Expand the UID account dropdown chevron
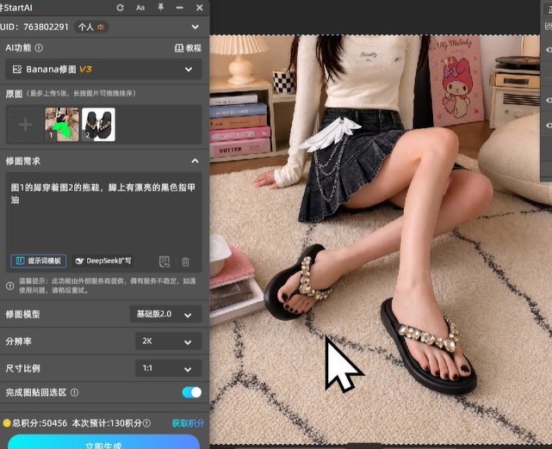 click(x=195, y=27)
